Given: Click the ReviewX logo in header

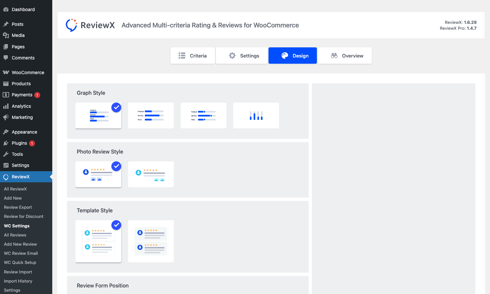Looking at the screenshot, I should [90, 25].
